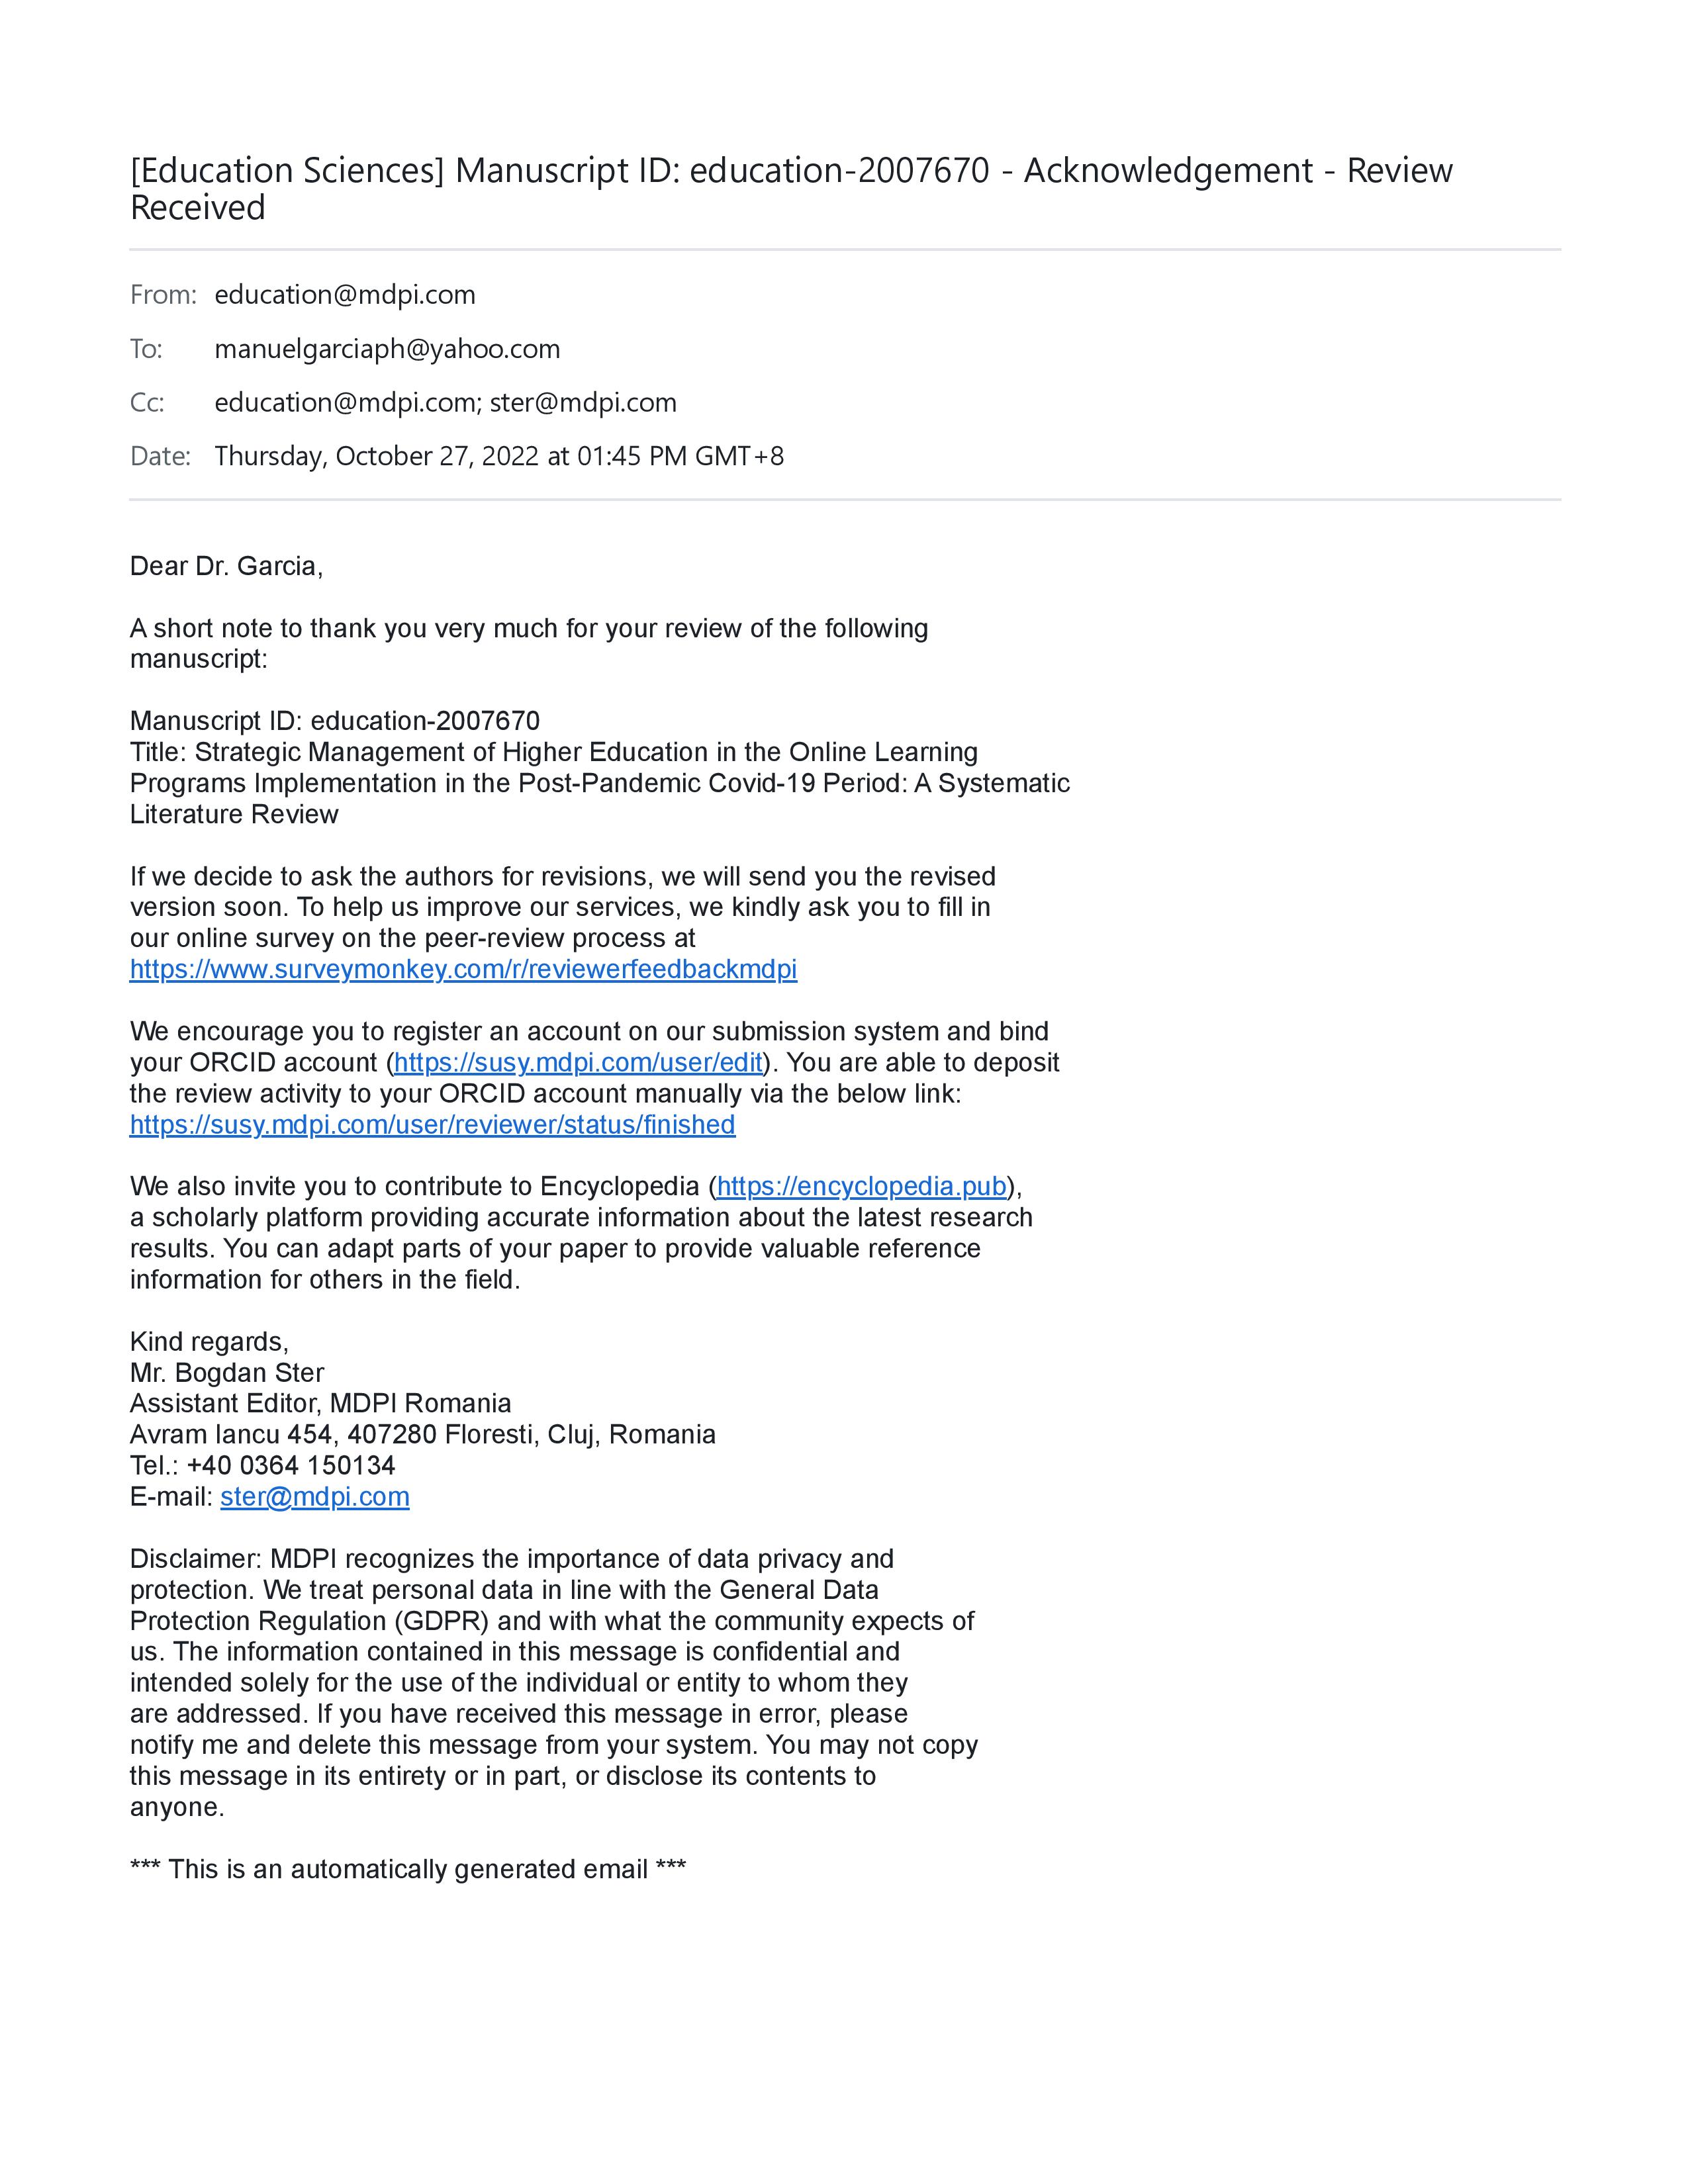Click the name Mr. Bogdan Ster
The width and height of the screenshot is (1688, 2184).
(227, 1373)
